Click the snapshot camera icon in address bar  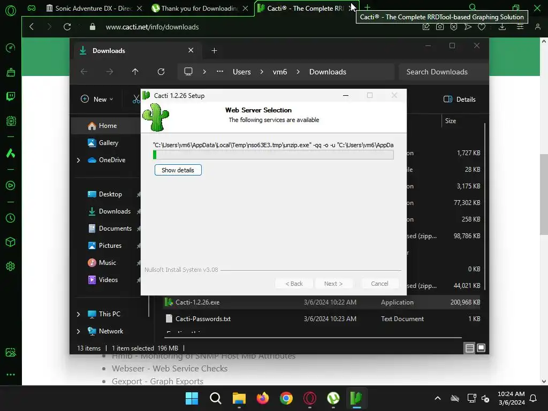(x=440, y=27)
